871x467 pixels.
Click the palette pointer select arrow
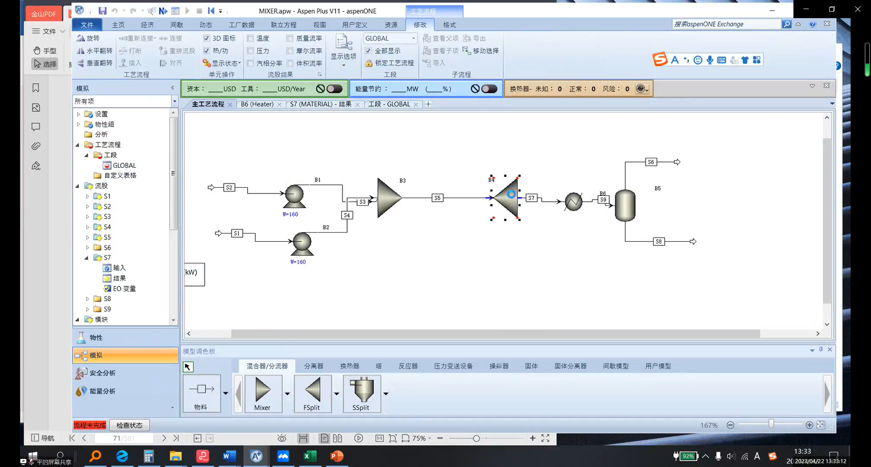point(188,367)
